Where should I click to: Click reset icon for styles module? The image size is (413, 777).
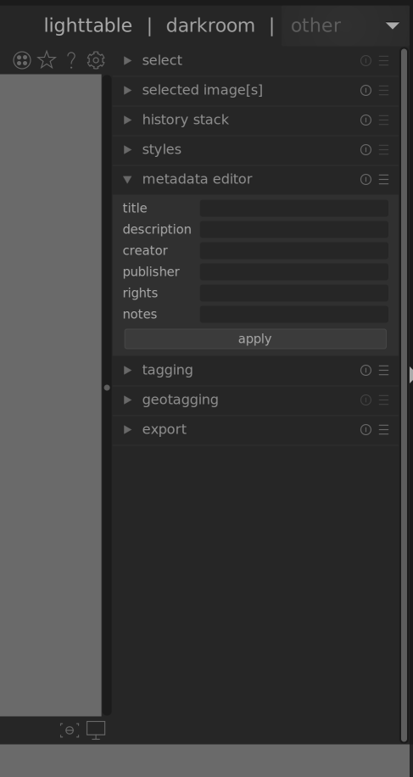(x=366, y=149)
